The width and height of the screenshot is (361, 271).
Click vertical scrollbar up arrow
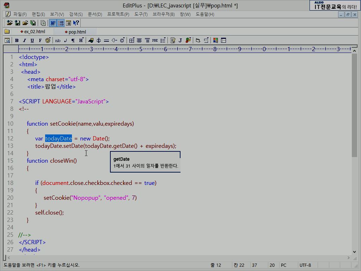pyautogui.click(x=355, y=50)
